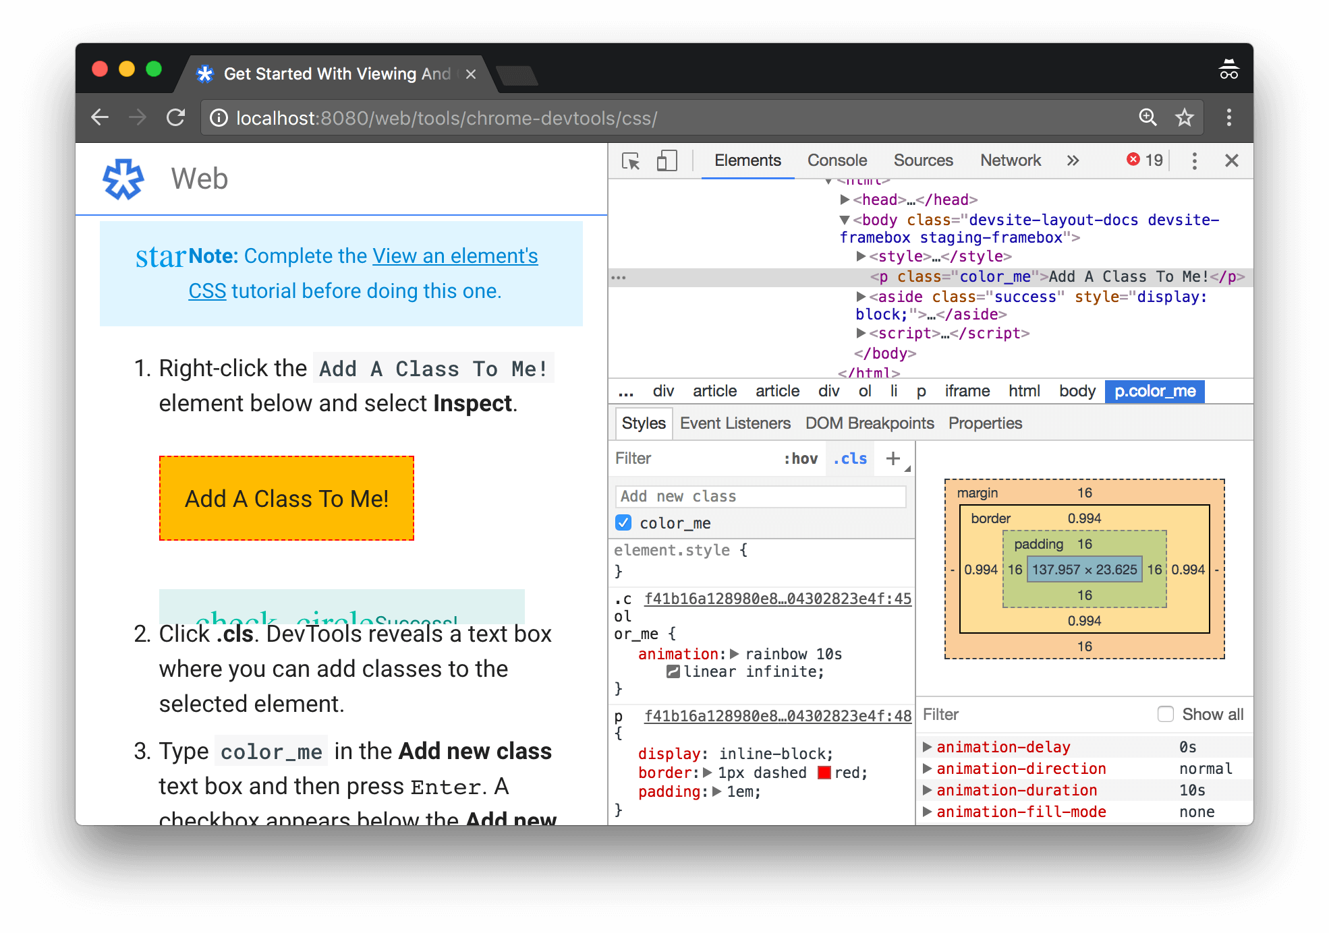Bookmark the page with the star icon
This screenshot has width=1329, height=933.
1184,117
